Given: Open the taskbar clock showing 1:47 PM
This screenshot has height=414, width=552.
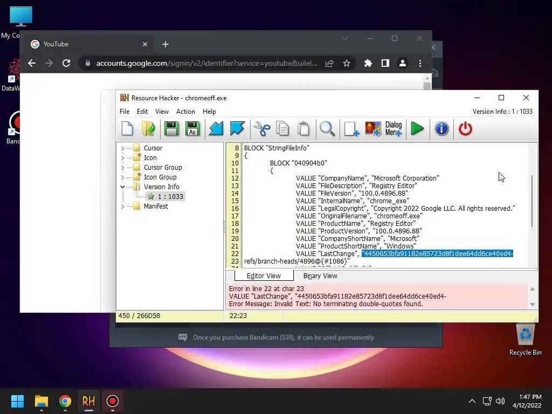Looking at the screenshot, I should [x=527, y=401].
